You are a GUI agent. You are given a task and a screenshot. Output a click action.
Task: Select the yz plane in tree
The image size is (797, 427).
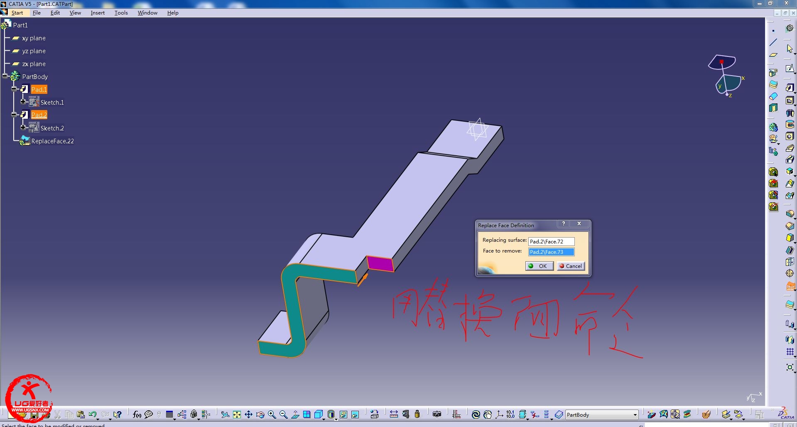34,51
